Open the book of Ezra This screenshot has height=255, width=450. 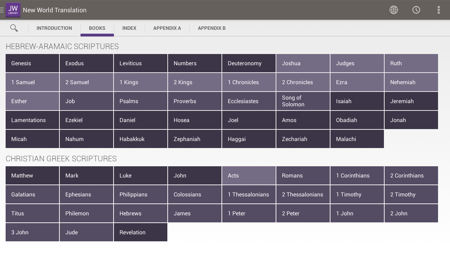[357, 82]
